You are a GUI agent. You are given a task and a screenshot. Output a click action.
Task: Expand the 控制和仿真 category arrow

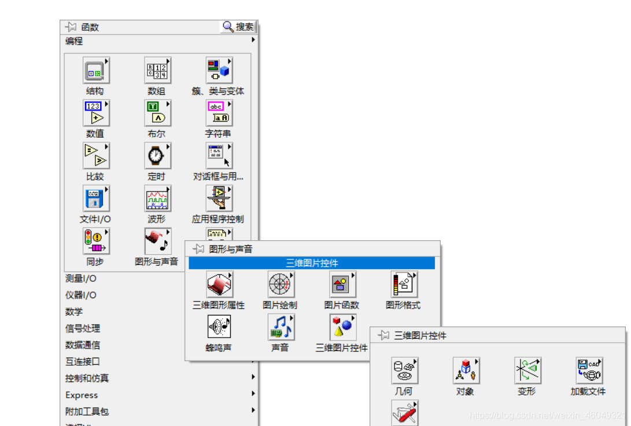pos(253,377)
